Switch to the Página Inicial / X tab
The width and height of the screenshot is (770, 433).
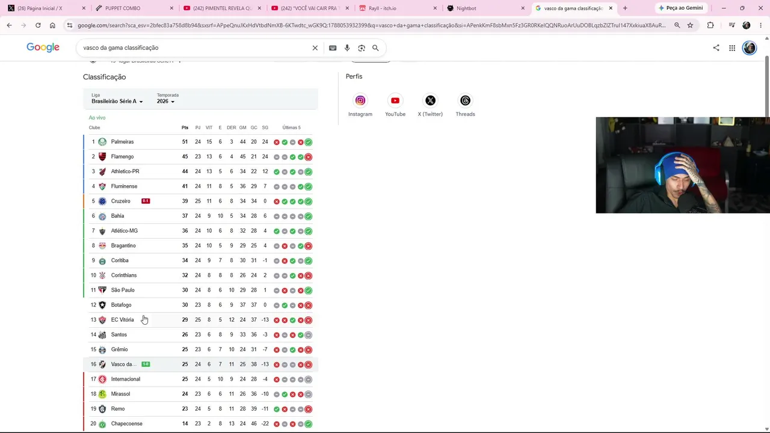(42, 8)
